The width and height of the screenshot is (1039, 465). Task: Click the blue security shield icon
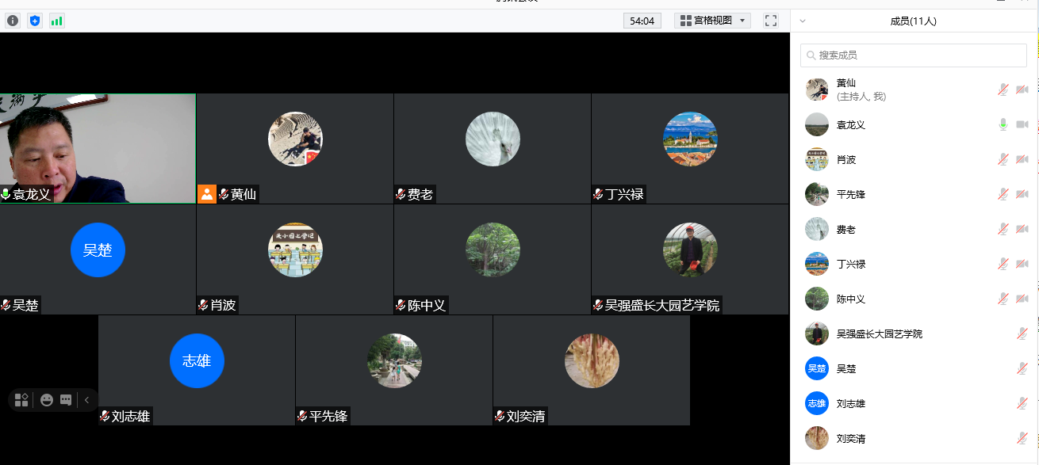[x=34, y=21]
